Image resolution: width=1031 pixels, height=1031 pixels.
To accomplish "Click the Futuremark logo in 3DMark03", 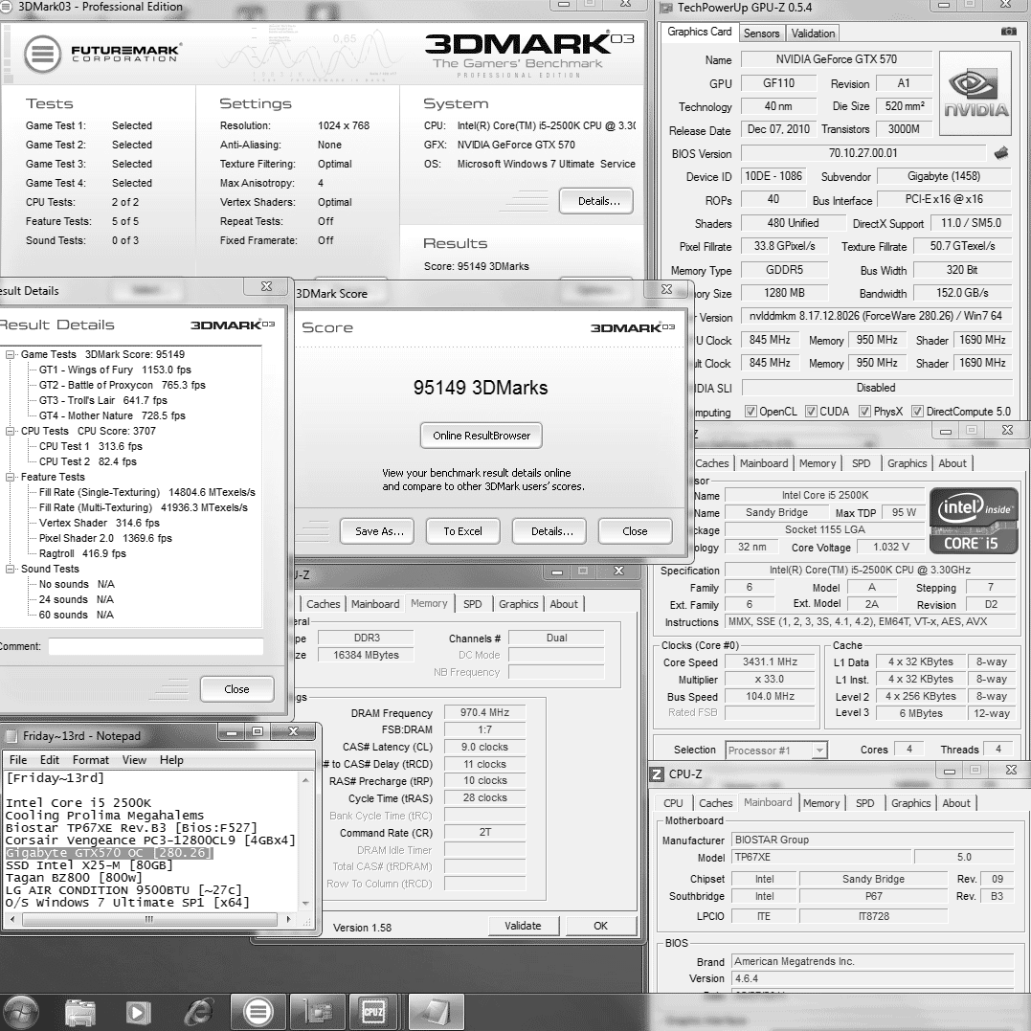I will click(101, 54).
